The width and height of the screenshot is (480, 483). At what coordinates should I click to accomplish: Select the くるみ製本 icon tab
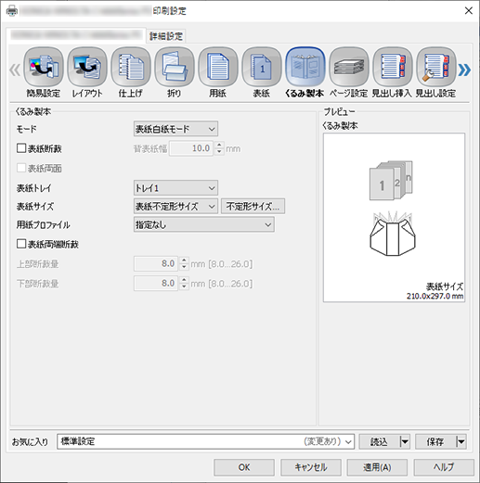pyautogui.click(x=305, y=72)
